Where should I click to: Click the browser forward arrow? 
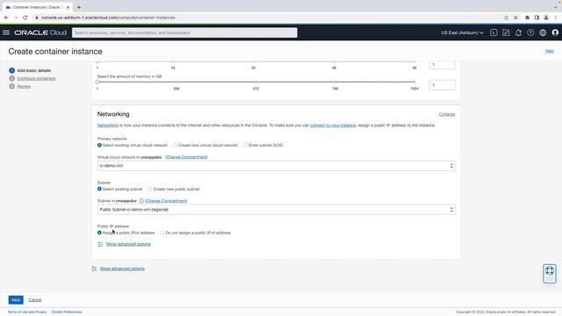coord(16,18)
